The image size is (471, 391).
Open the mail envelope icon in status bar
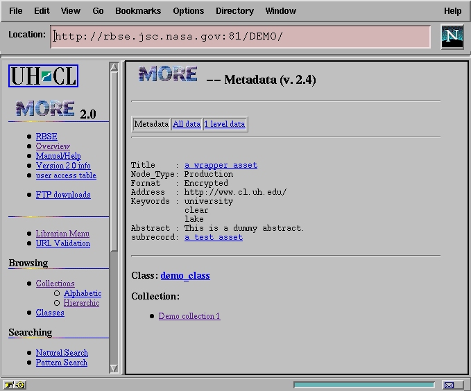tap(449, 385)
